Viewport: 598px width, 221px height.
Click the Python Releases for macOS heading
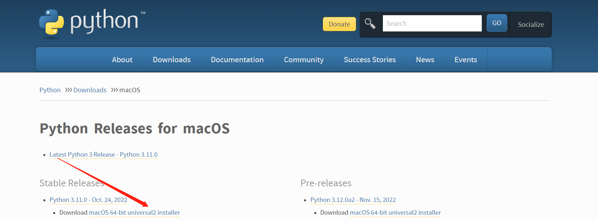click(135, 128)
